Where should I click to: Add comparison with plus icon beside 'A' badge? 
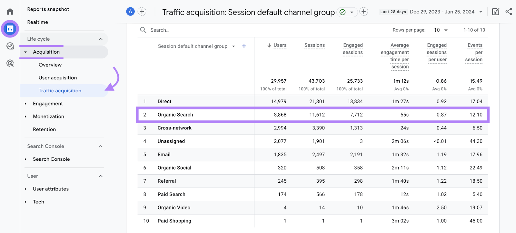[142, 12]
